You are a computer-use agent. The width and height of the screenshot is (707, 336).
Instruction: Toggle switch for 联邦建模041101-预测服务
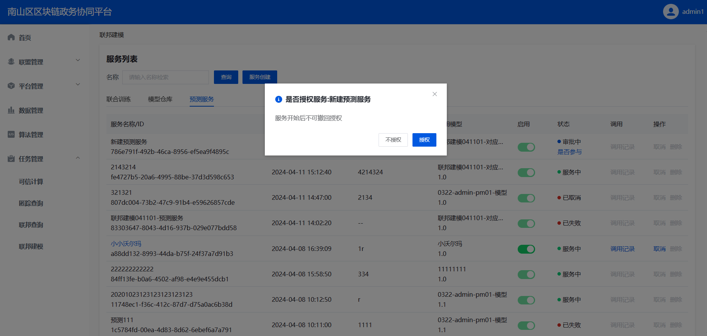[526, 223]
